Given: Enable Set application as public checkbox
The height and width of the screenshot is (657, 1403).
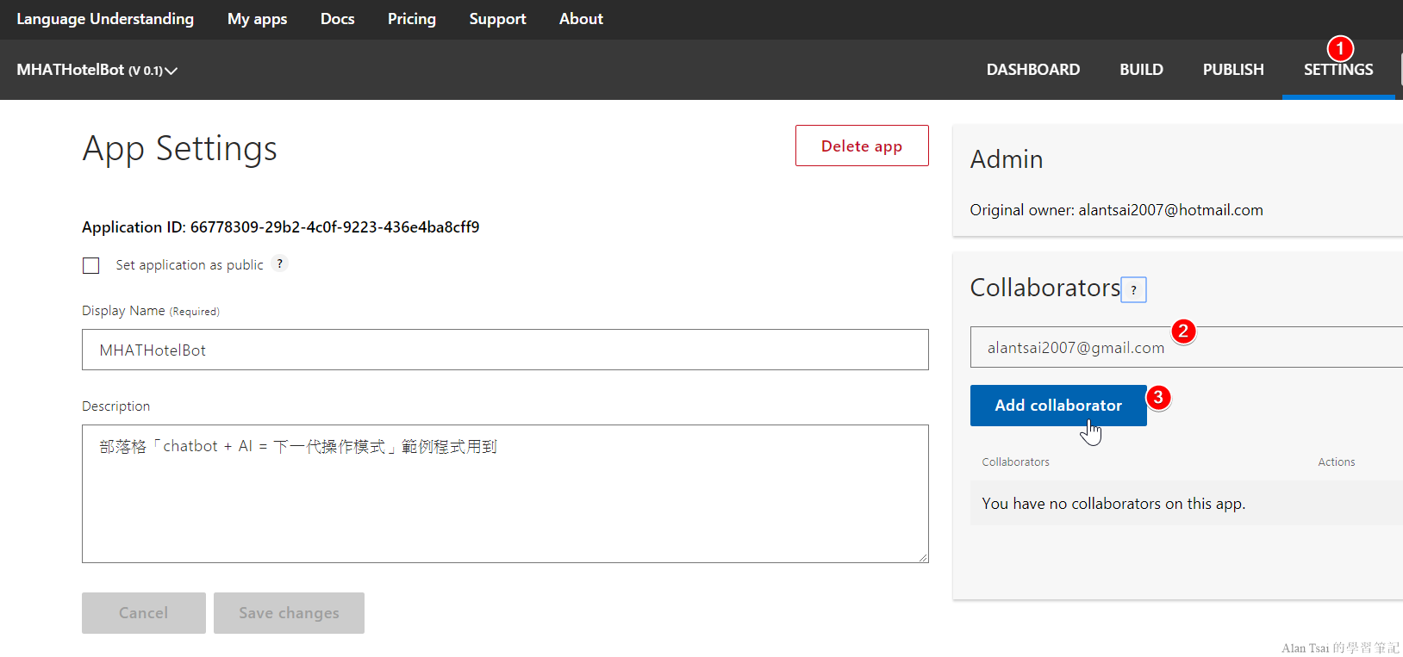Looking at the screenshot, I should tap(91, 265).
